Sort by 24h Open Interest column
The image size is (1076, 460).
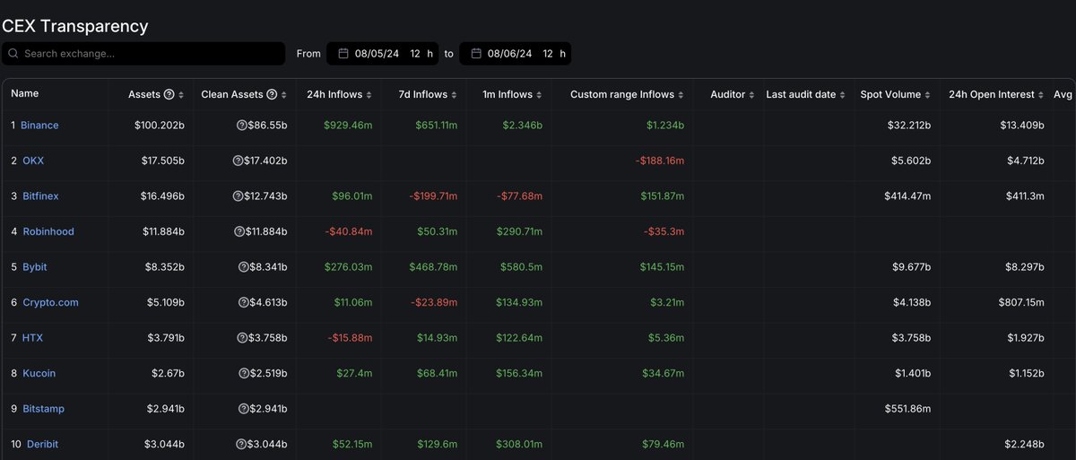1043,95
